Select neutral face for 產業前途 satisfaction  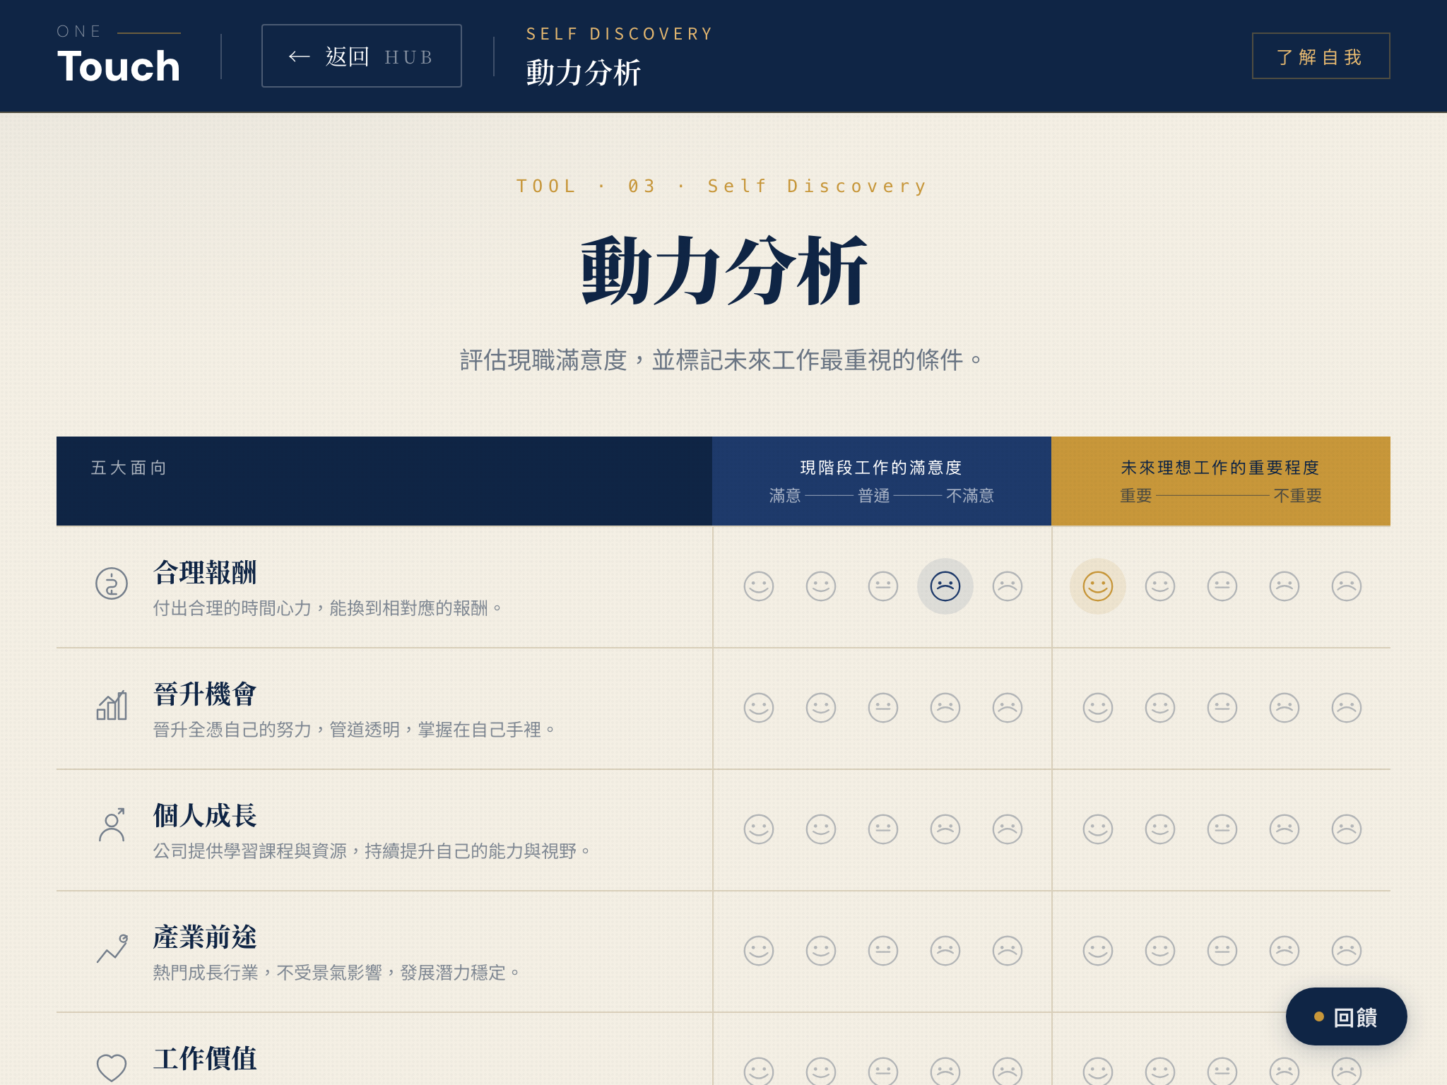click(883, 951)
